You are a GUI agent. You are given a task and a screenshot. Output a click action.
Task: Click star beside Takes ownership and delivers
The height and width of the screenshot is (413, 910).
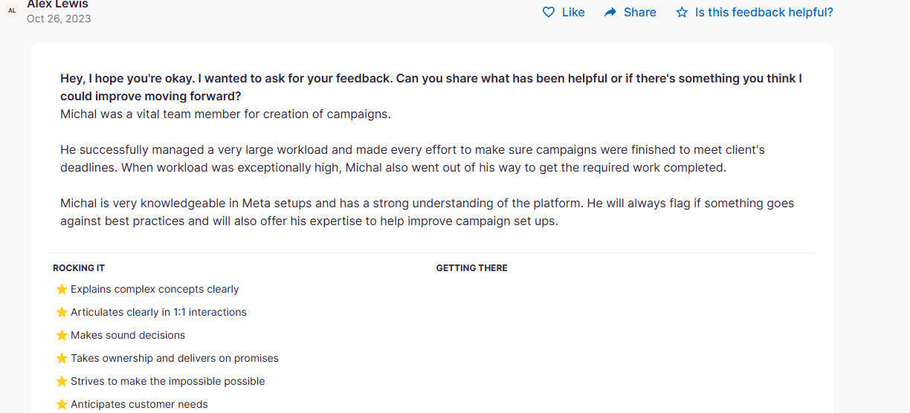click(62, 358)
